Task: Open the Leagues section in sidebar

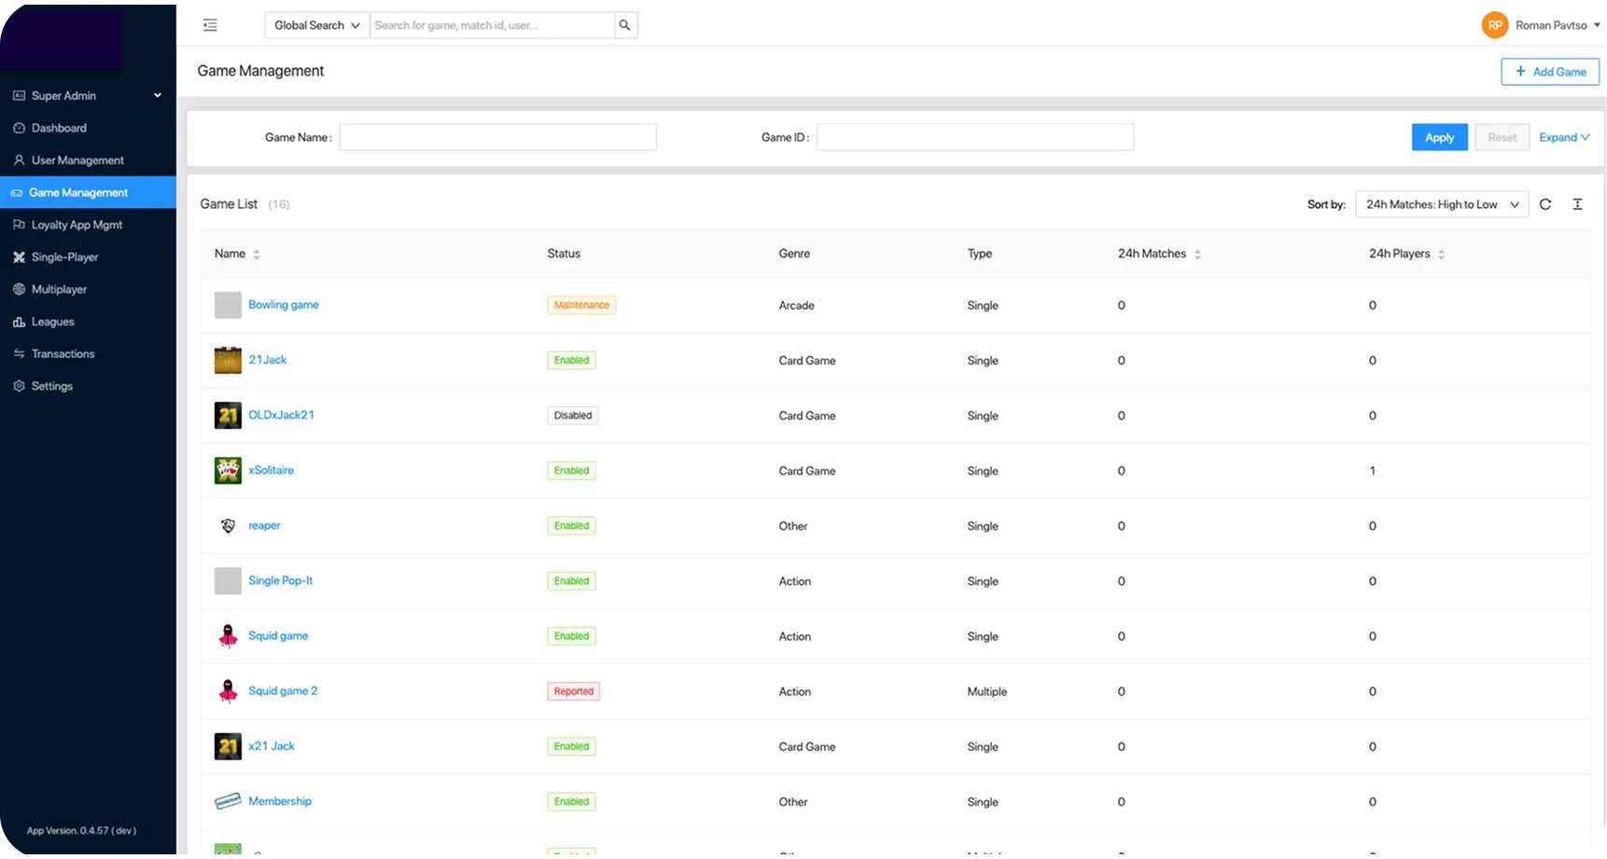Action: [x=52, y=322]
